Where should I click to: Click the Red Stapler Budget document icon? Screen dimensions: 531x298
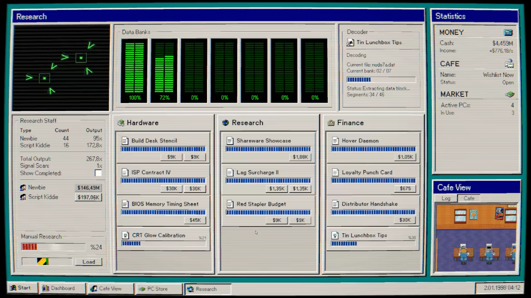pyautogui.click(x=230, y=204)
